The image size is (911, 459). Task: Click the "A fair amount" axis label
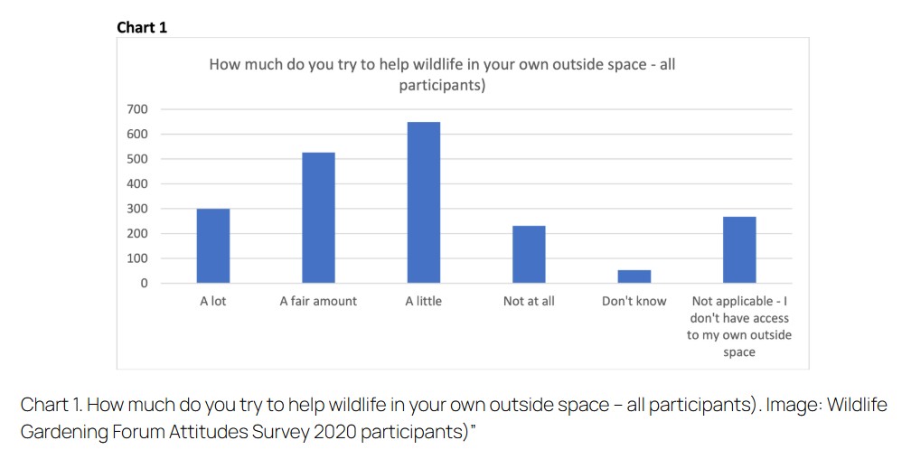point(318,301)
